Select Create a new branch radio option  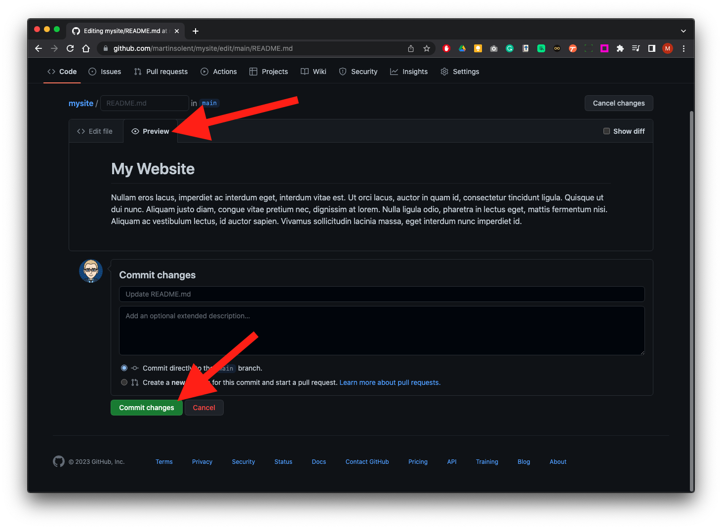124,382
